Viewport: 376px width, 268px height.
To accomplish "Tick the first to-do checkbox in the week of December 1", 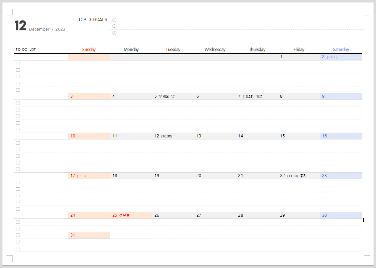I will [18, 64].
